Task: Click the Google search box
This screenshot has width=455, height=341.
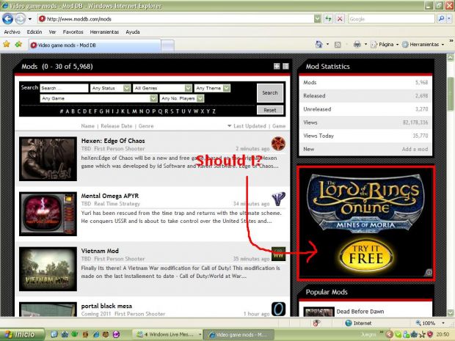Action: pyautogui.click(x=391, y=19)
